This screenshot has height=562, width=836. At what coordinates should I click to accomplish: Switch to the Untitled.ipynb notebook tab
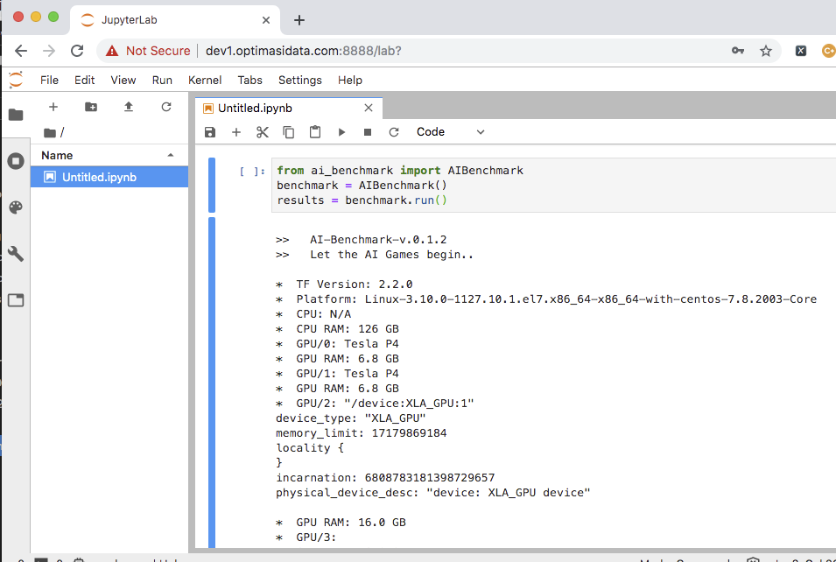pyautogui.click(x=255, y=109)
